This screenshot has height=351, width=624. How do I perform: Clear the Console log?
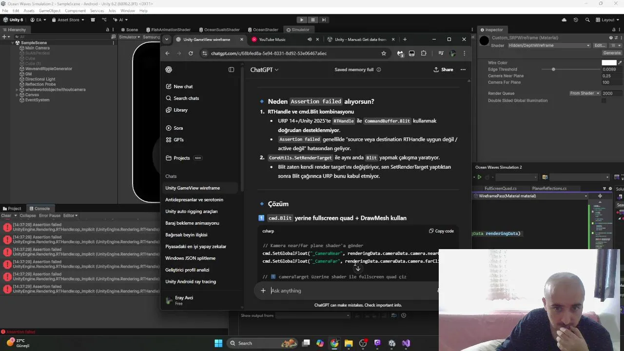(6, 215)
